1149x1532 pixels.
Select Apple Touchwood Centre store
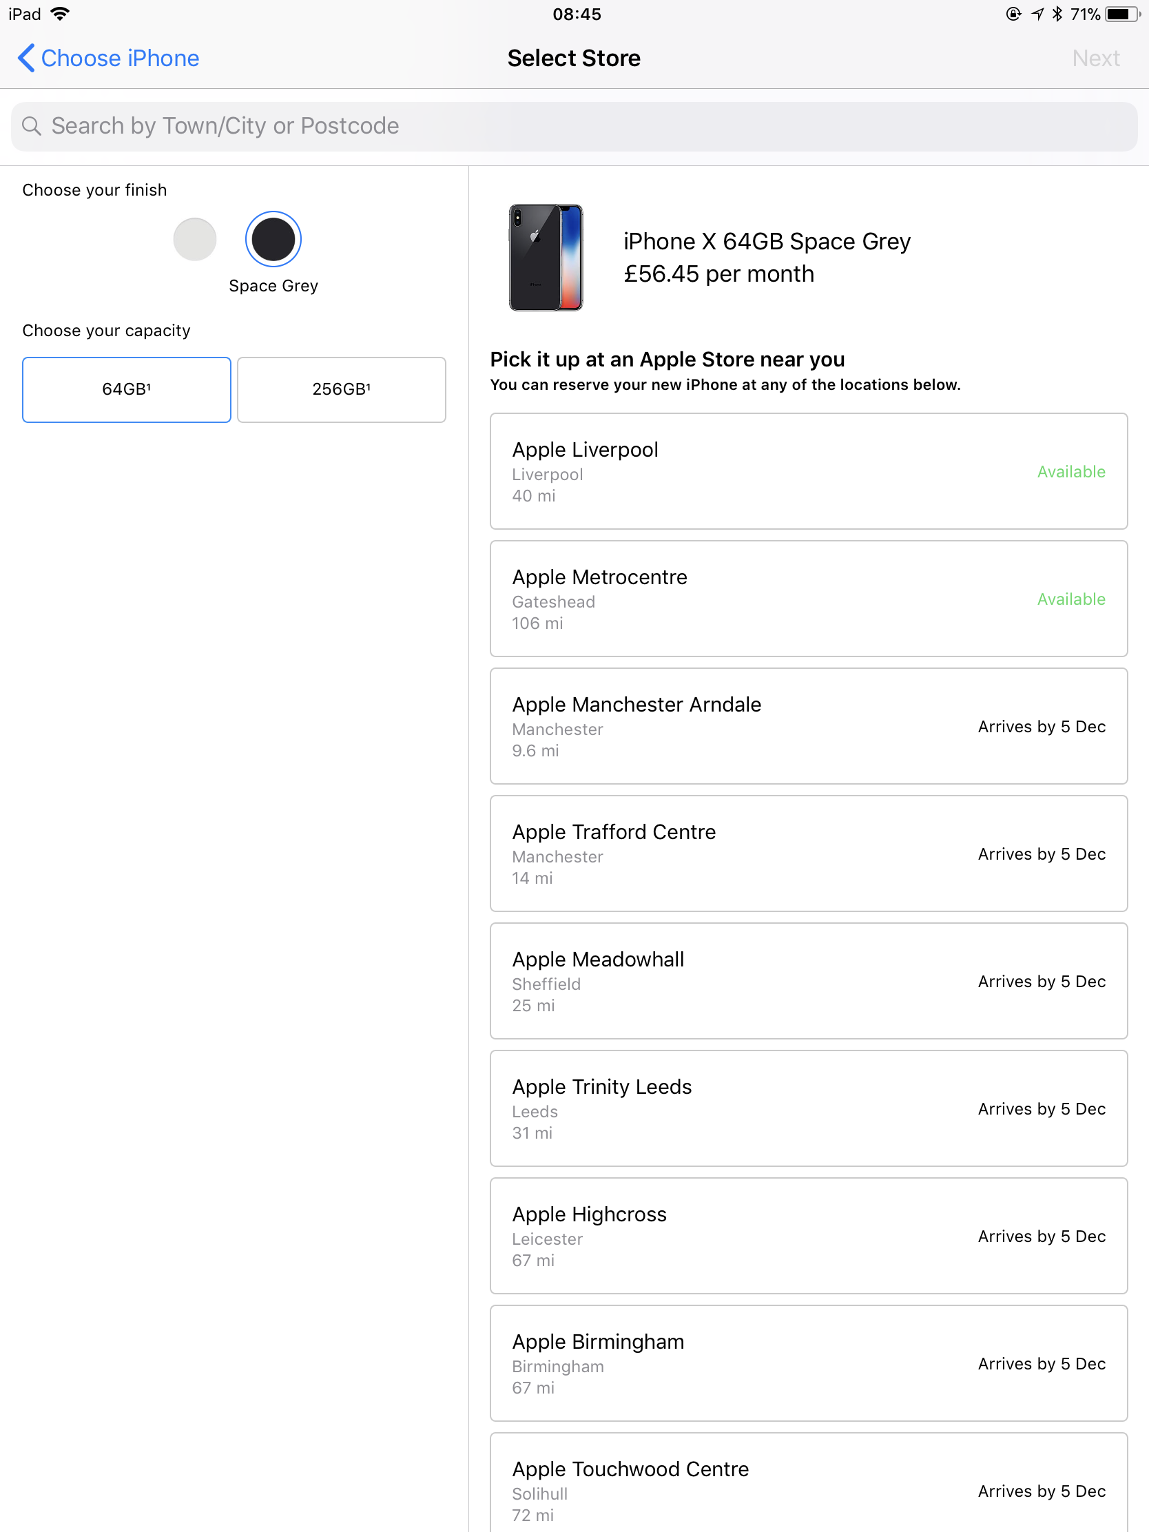(808, 1483)
